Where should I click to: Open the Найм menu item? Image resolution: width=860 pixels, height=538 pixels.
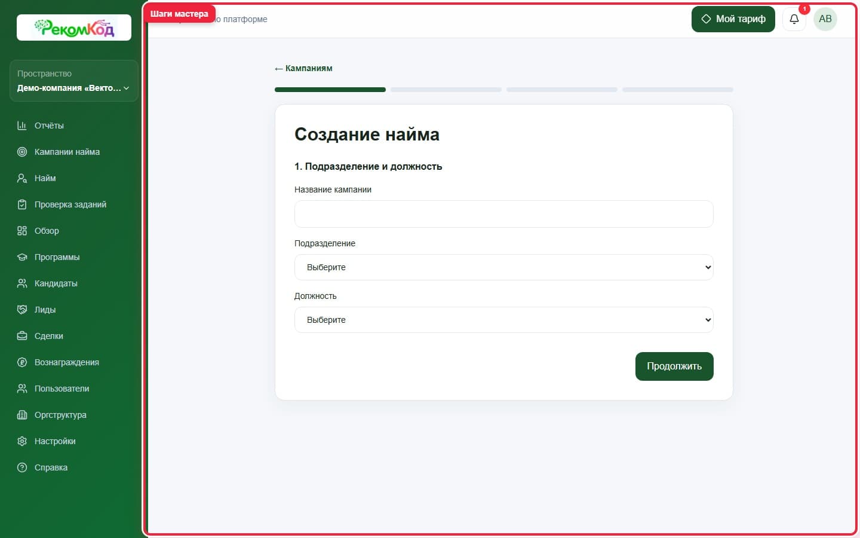(x=74, y=178)
